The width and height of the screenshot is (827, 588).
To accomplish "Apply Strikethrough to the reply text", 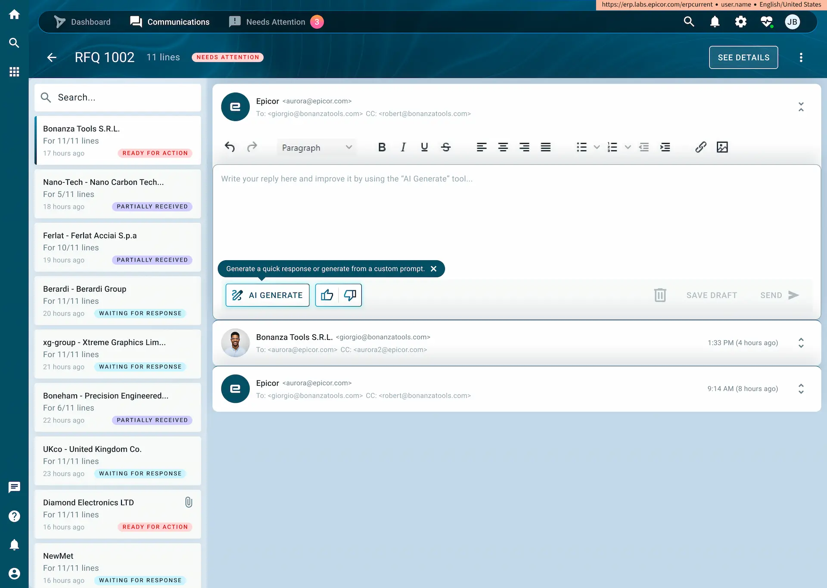I will (x=446, y=147).
